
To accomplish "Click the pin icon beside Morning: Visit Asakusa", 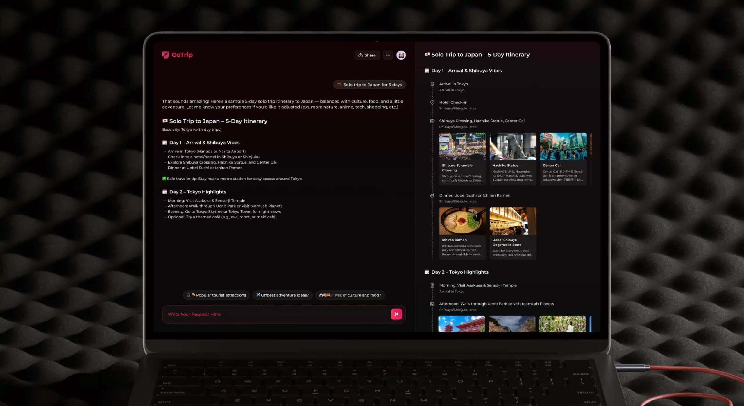I will coord(432,285).
